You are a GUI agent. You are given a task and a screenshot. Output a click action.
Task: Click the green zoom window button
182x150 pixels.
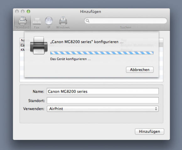tap(28, 12)
